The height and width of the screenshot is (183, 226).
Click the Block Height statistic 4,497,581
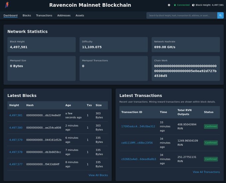[x=19, y=47]
